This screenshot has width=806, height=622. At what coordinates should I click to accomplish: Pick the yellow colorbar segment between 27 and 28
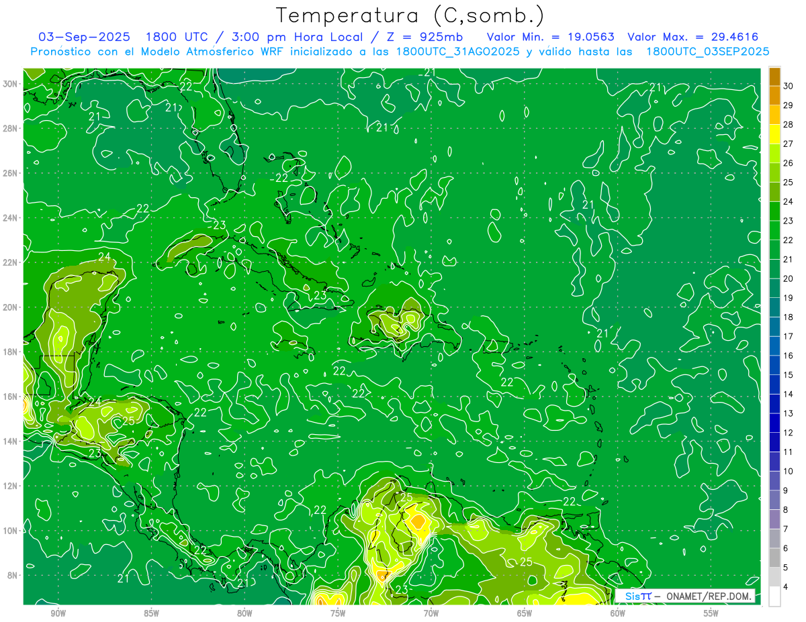pyautogui.click(x=774, y=134)
